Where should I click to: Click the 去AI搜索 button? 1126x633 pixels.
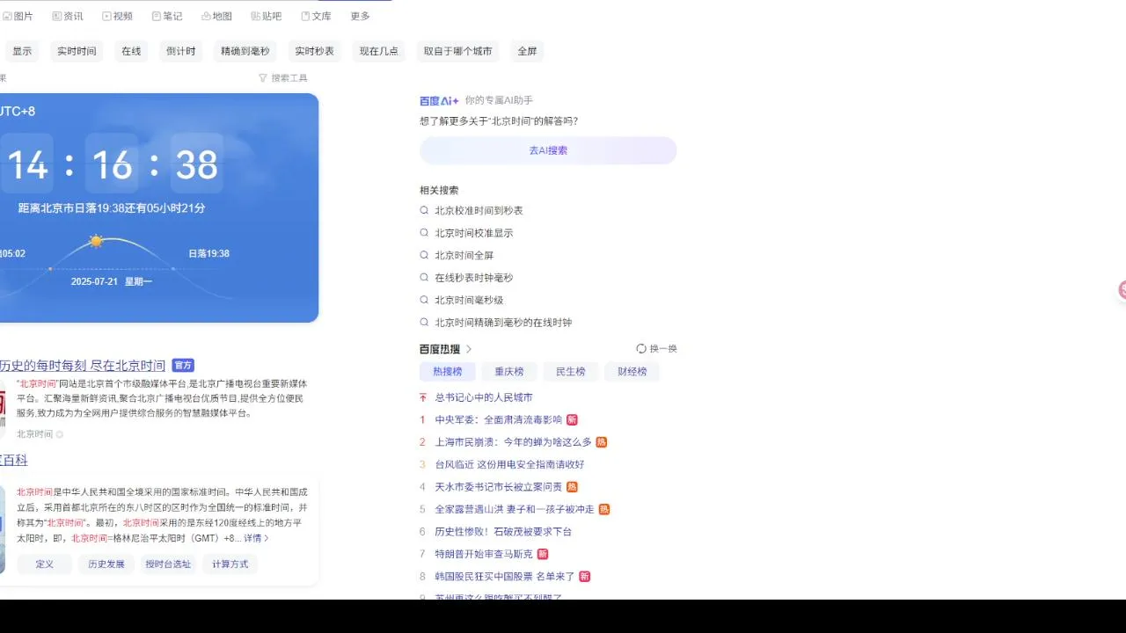[x=548, y=150]
